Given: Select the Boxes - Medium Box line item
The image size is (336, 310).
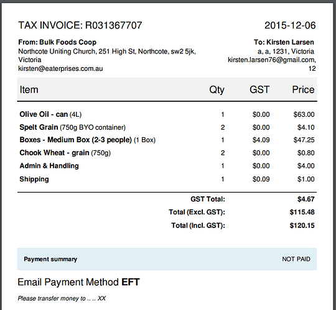Looking at the screenshot, I should tap(167, 140).
